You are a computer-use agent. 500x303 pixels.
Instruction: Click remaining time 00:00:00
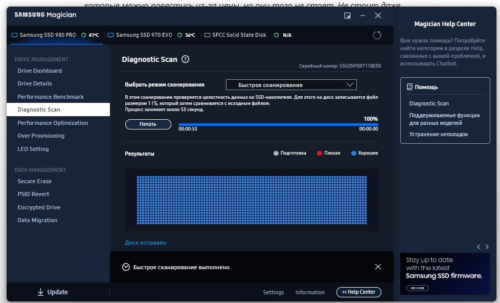pos(369,128)
